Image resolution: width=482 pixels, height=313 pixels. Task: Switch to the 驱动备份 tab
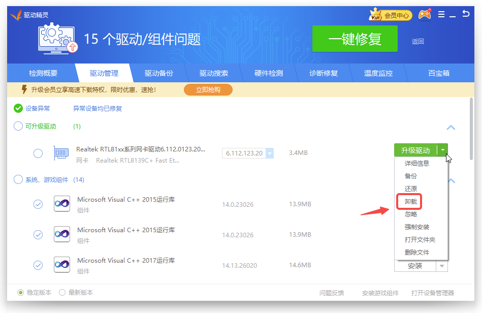pyautogui.click(x=158, y=73)
